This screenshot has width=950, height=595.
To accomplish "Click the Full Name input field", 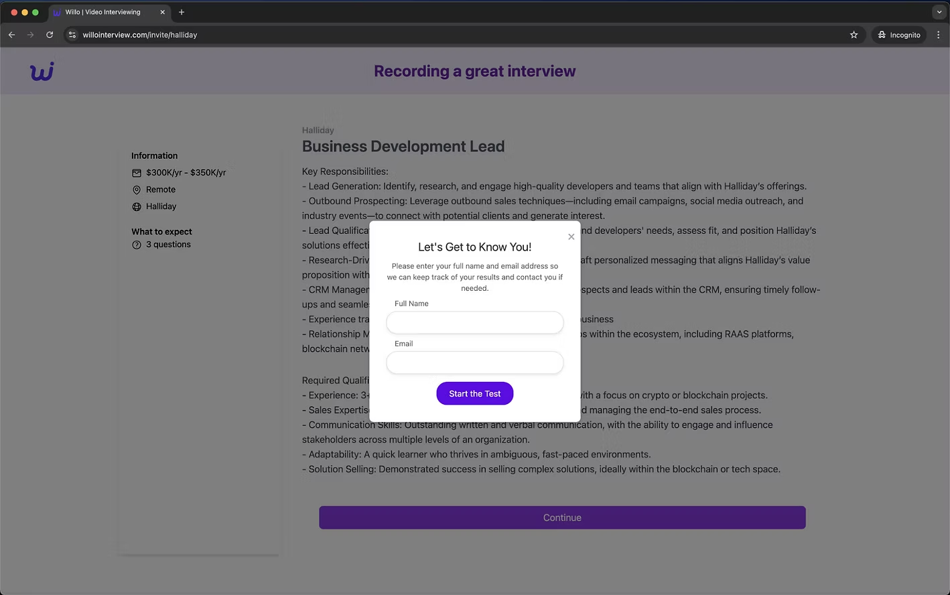I will pos(474,322).
